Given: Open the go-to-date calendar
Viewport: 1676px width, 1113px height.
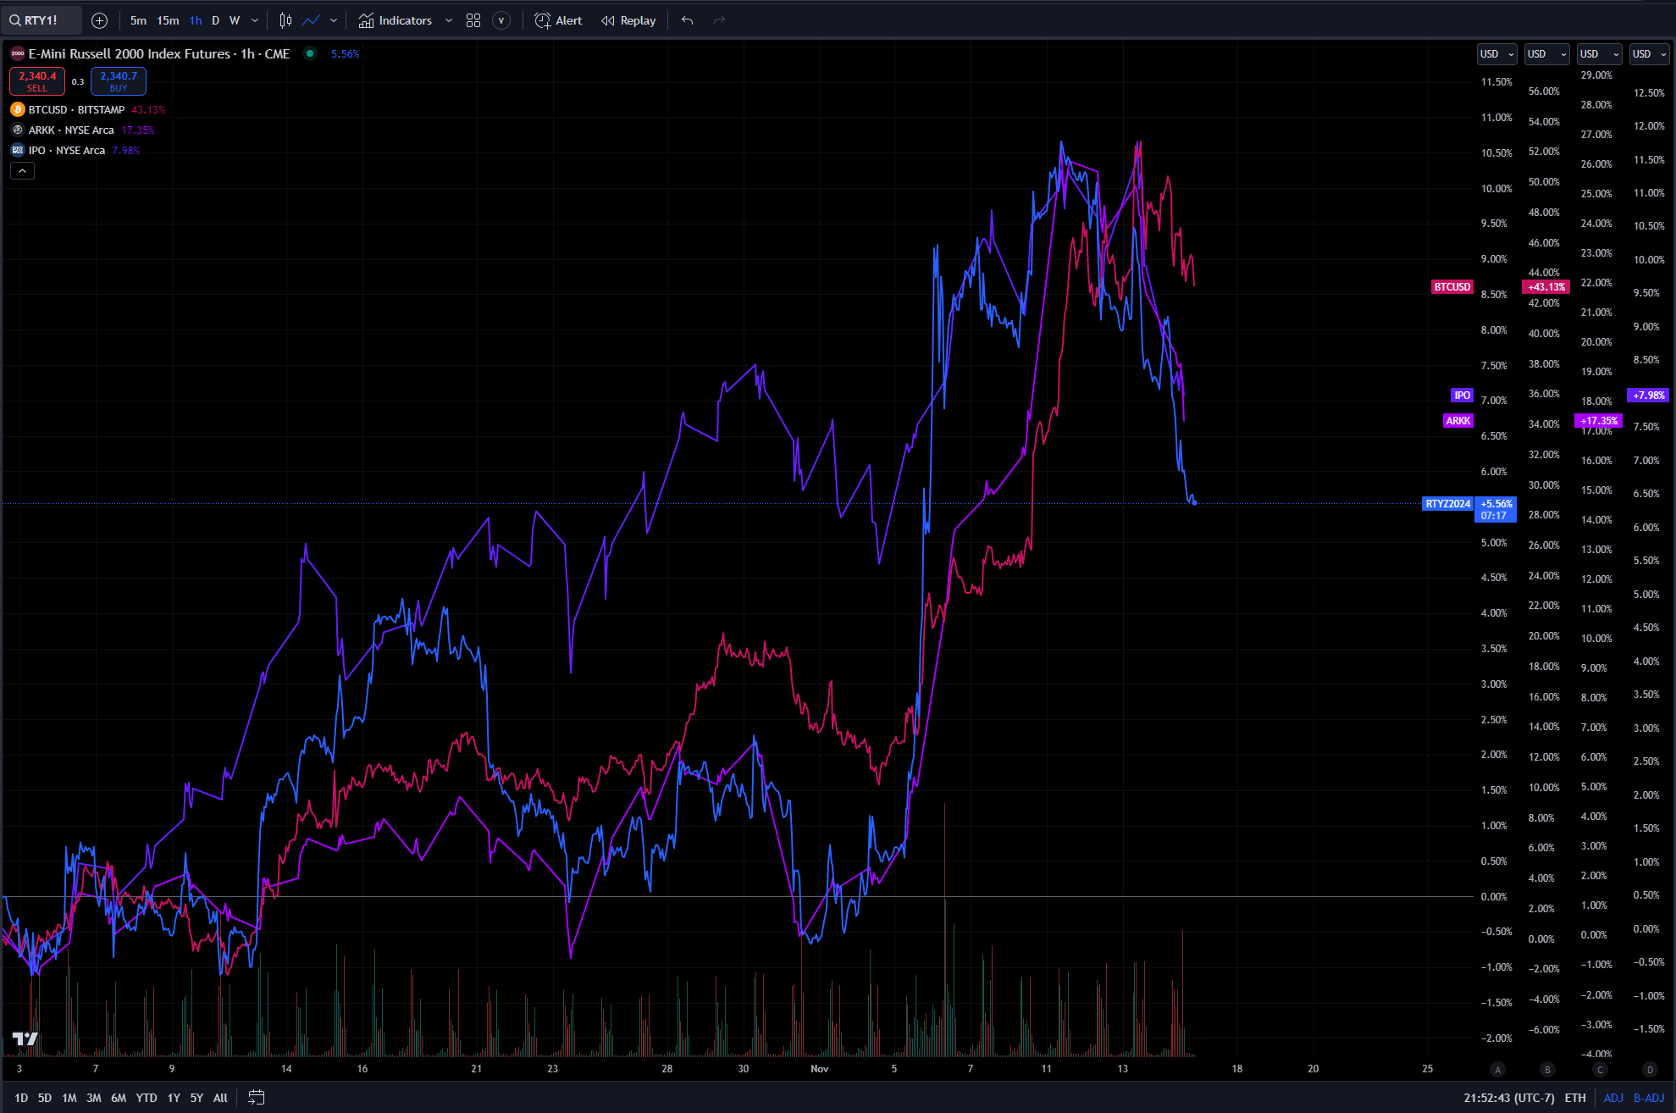Looking at the screenshot, I should 257,1097.
